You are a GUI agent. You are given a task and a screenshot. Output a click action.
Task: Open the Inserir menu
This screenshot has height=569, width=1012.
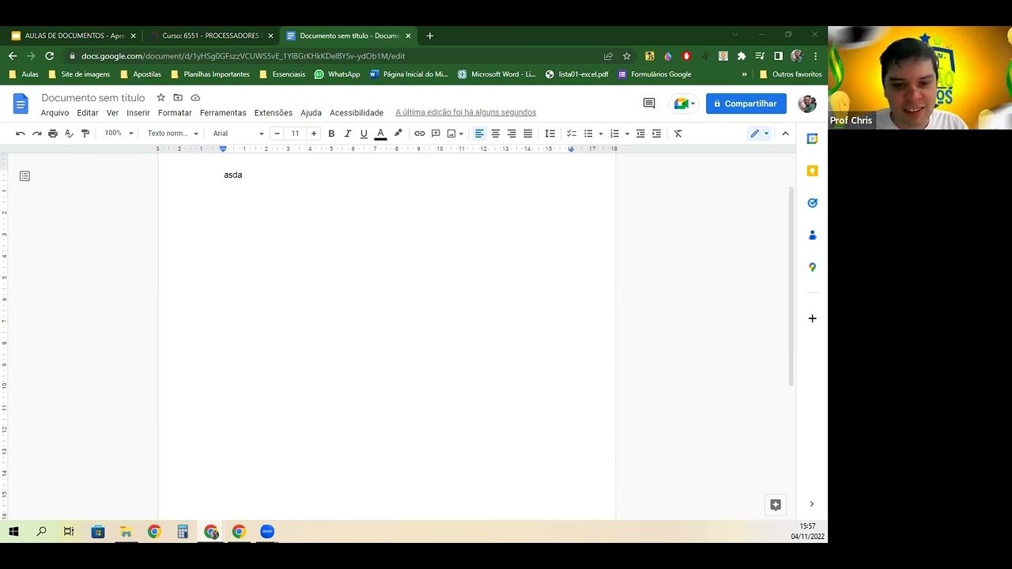(138, 113)
